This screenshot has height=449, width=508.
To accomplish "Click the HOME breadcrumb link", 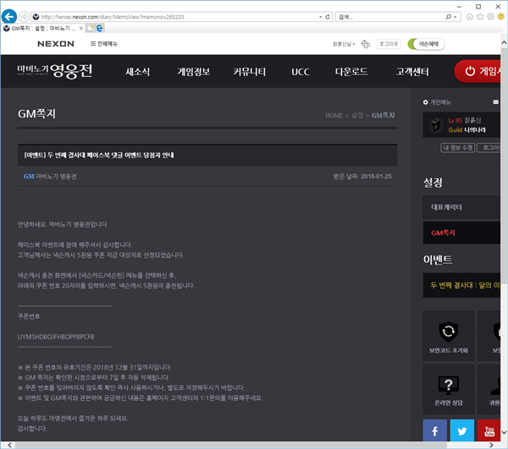I will tap(334, 116).
